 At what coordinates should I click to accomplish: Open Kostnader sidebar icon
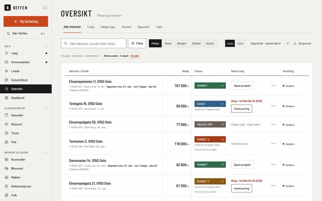tap(7, 159)
